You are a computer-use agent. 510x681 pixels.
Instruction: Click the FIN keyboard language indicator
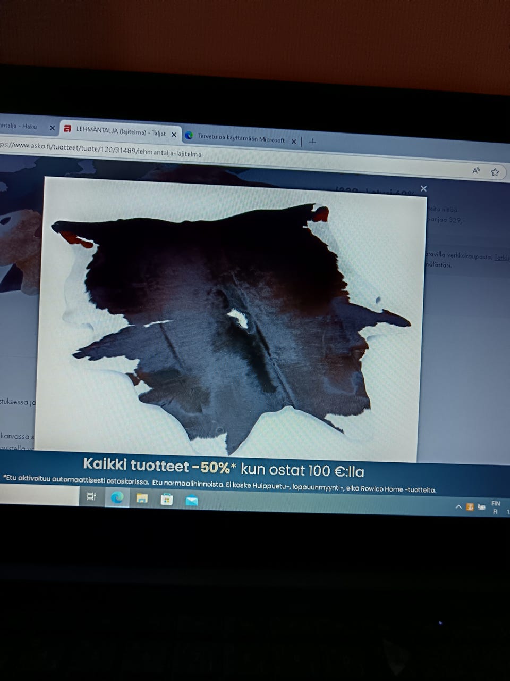point(495,508)
